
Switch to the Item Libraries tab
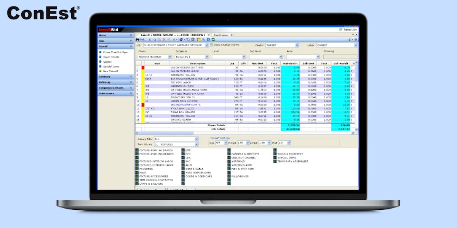coord(221,35)
